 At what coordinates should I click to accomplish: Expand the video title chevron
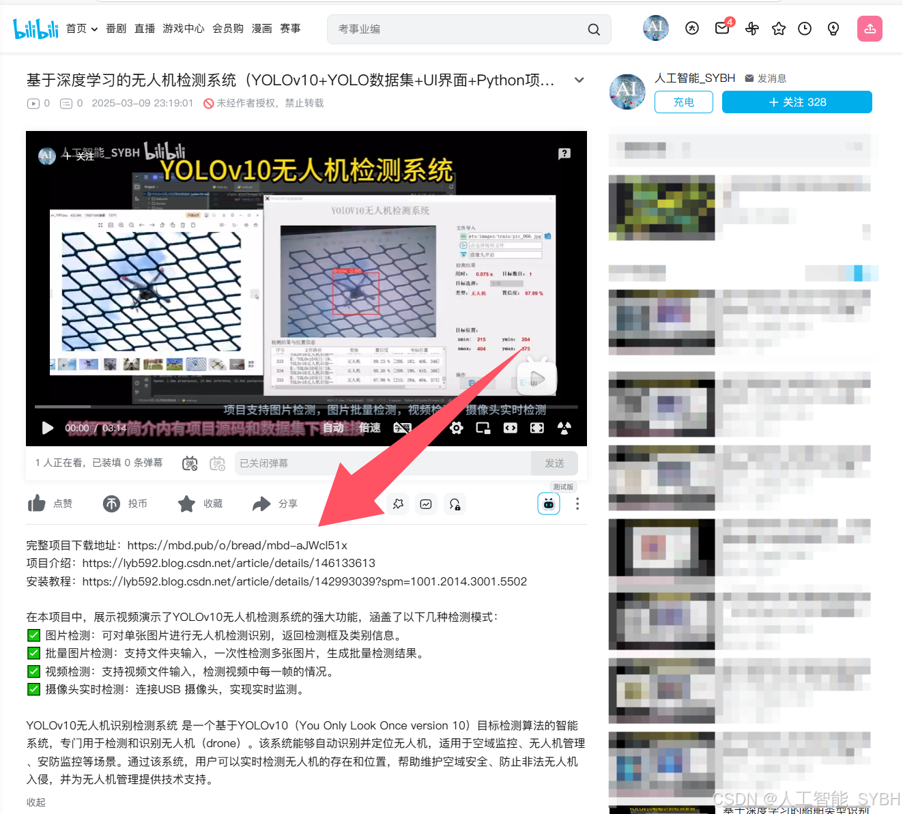click(x=579, y=80)
